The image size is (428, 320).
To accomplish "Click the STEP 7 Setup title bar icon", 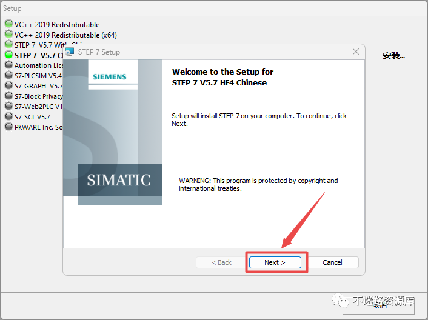I will pos(70,52).
